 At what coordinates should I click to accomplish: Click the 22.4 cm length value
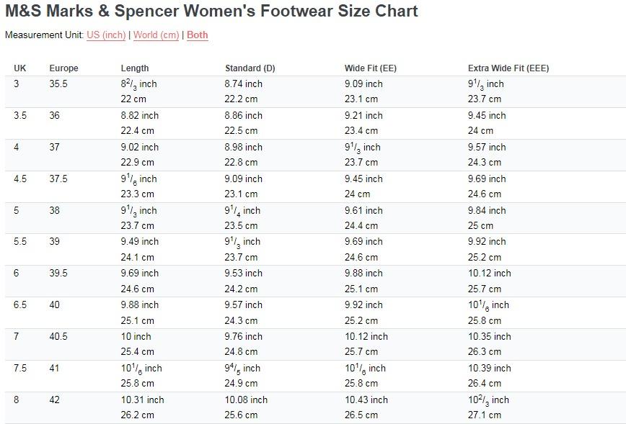137,131
